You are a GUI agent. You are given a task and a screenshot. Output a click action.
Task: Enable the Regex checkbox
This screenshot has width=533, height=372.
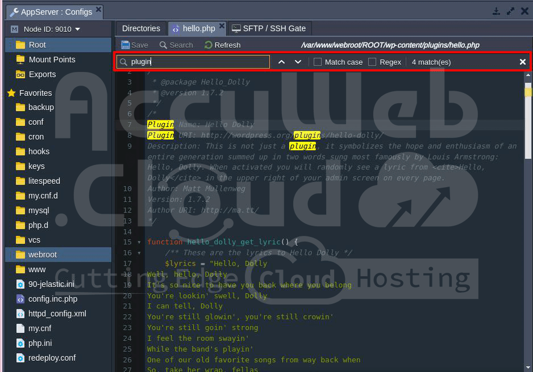[x=372, y=62]
